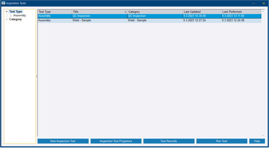
Task: Sort by the Category column header
Action: 155,12
